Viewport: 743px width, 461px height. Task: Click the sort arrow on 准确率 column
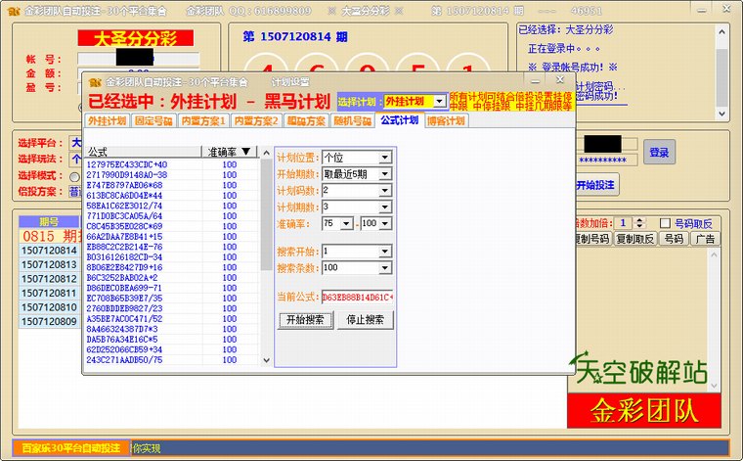(247, 153)
